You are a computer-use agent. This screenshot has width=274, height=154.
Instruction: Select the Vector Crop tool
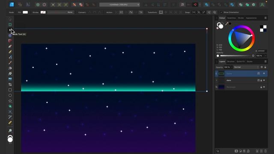(10, 85)
